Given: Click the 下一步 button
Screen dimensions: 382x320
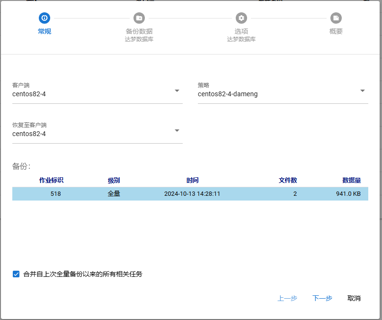Looking at the screenshot, I should pos(322,298).
